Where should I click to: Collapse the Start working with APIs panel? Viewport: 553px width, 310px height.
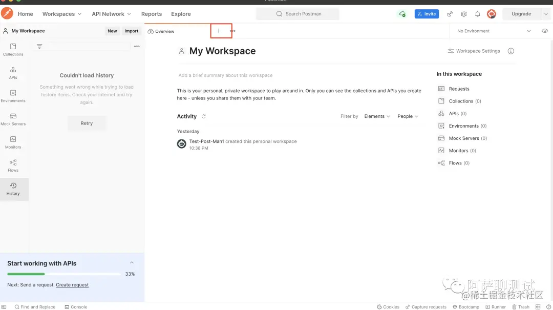[x=132, y=263]
